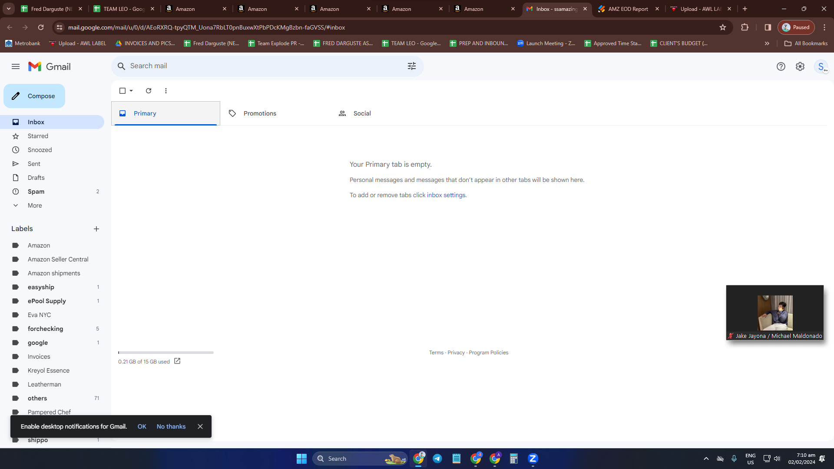Dismiss the desktop notifications banner
The height and width of the screenshot is (469, 834).
[x=200, y=426]
